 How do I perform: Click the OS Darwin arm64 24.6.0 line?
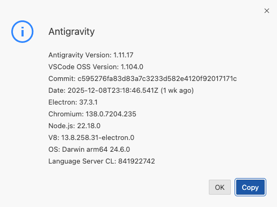click(89, 150)
